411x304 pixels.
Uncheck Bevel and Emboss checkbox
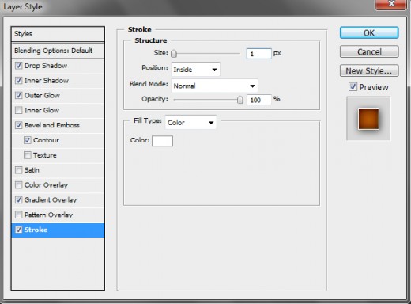coord(18,125)
